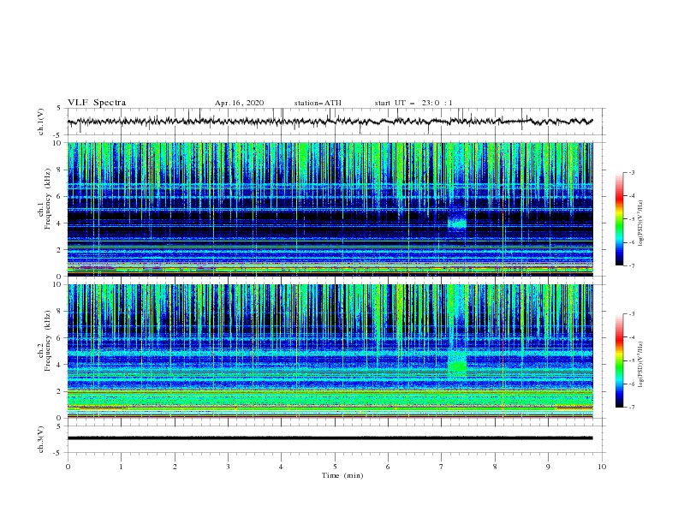This screenshot has height=524, width=678.
Task: Click the 'Time (min)' axis label
Action: pos(342,475)
